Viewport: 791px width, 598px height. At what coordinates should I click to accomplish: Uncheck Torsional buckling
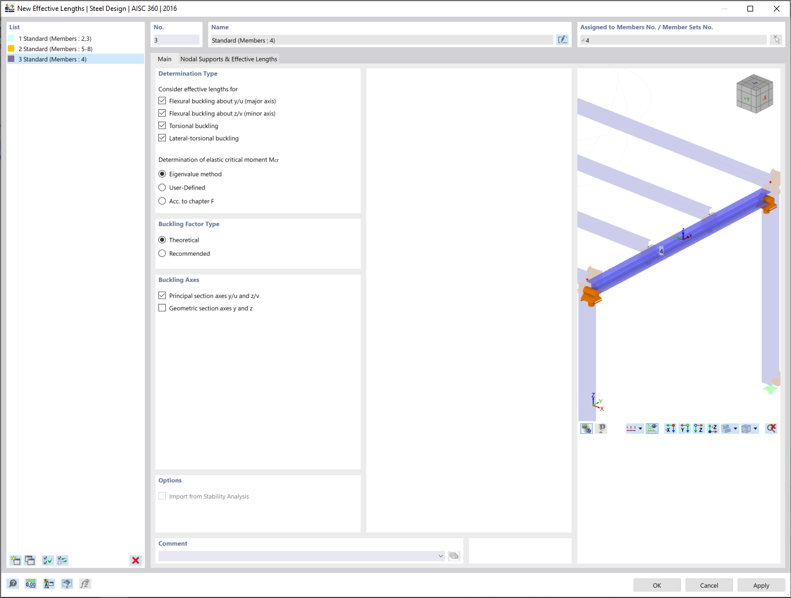point(162,125)
